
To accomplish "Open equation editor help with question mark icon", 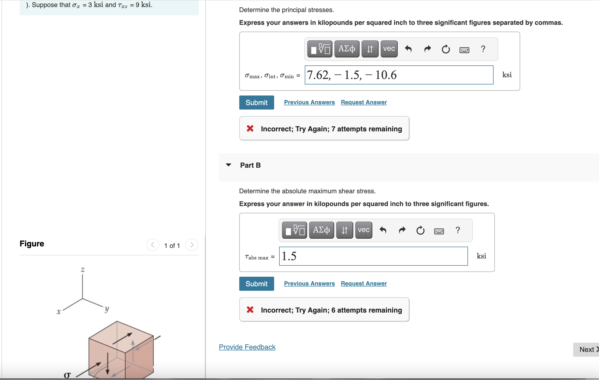I will [483, 49].
